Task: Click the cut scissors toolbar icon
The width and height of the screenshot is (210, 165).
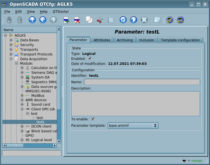Action: pyautogui.click(x=100, y=20)
